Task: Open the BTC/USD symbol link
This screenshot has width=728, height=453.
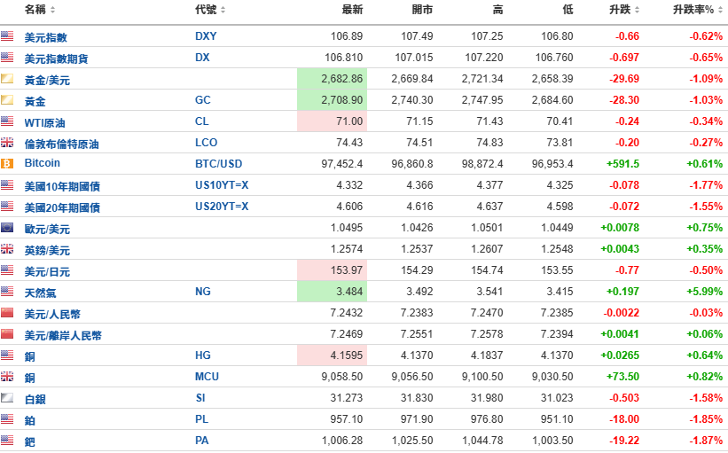Action: [x=219, y=164]
